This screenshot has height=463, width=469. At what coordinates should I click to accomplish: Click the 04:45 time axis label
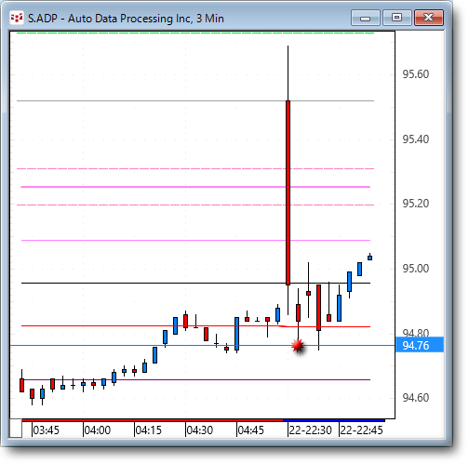[251, 430]
